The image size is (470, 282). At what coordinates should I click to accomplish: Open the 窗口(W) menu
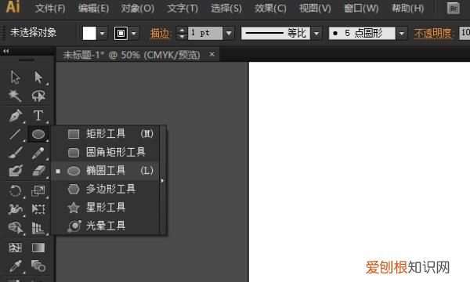tap(361, 9)
